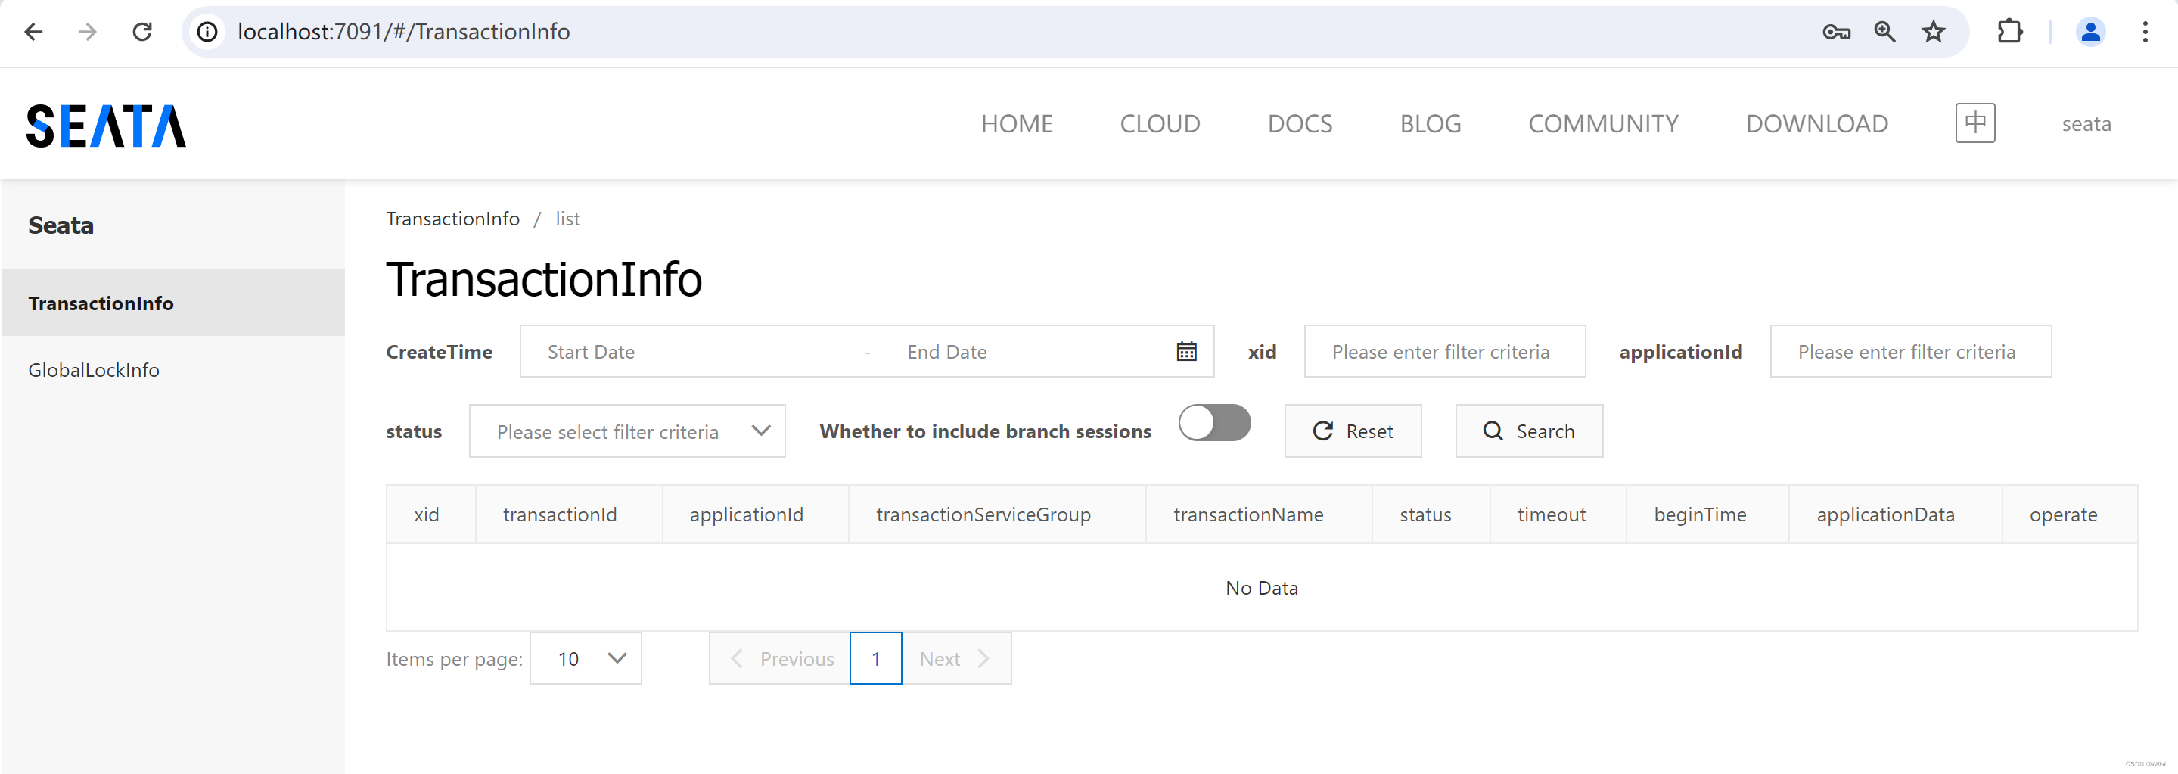This screenshot has width=2178, height=774.
Task: Switch language with the 中 icon
Action: (1975, 123)
